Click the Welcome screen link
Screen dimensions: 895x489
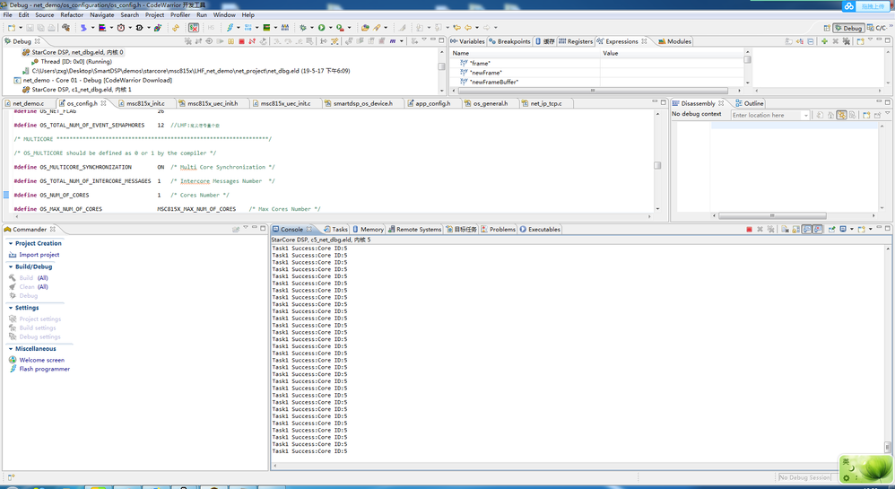tap(41, 360)
